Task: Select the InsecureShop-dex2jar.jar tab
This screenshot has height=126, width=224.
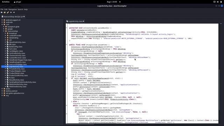Action: 13,17
